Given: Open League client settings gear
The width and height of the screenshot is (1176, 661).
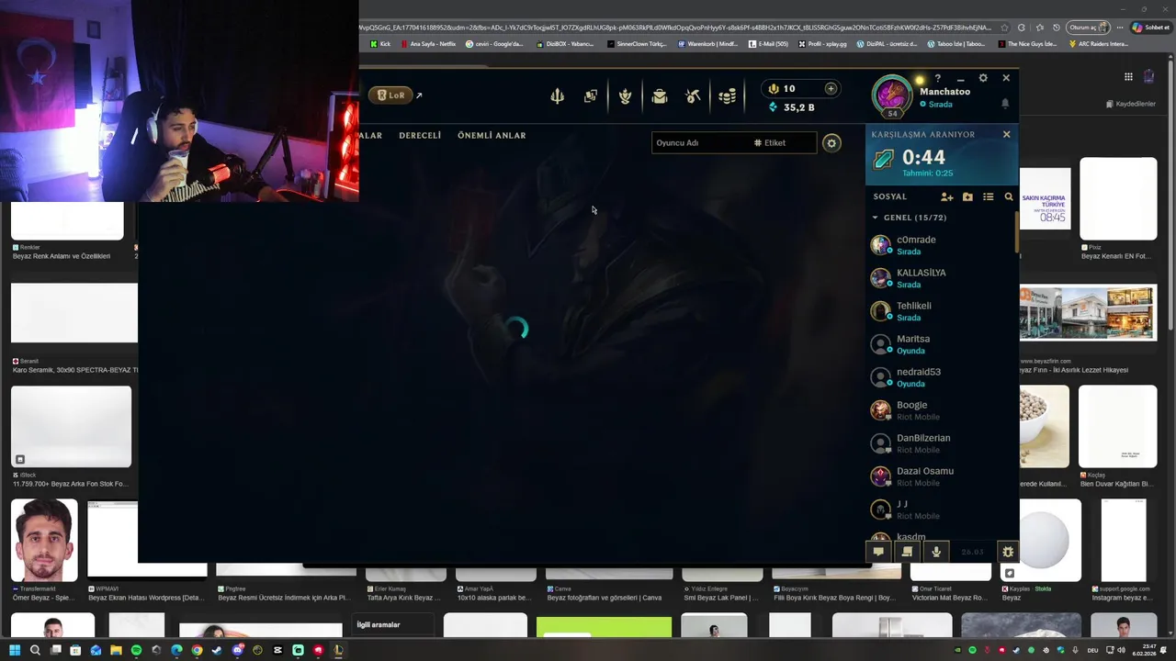Looking at the screenshot, I should (983, 79).
